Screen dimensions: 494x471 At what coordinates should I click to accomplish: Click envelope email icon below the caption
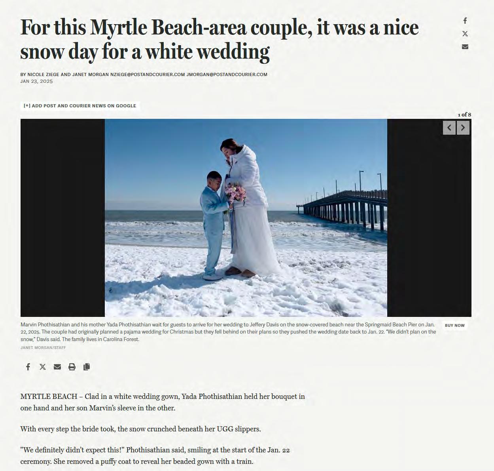pos(57,367)
